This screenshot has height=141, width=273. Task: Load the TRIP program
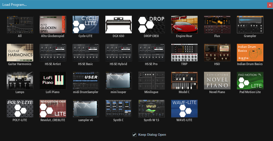[x=184, y=53]
